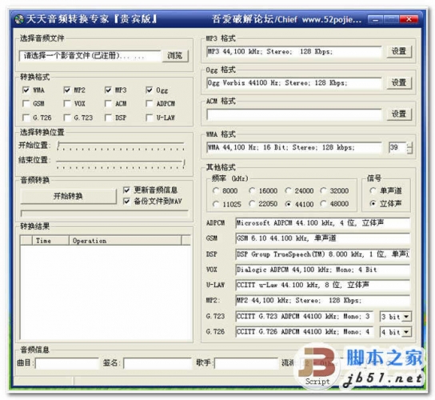Select the 11025 frequency radio button
The height and width of the screenshot is (400, 435).
216,204
